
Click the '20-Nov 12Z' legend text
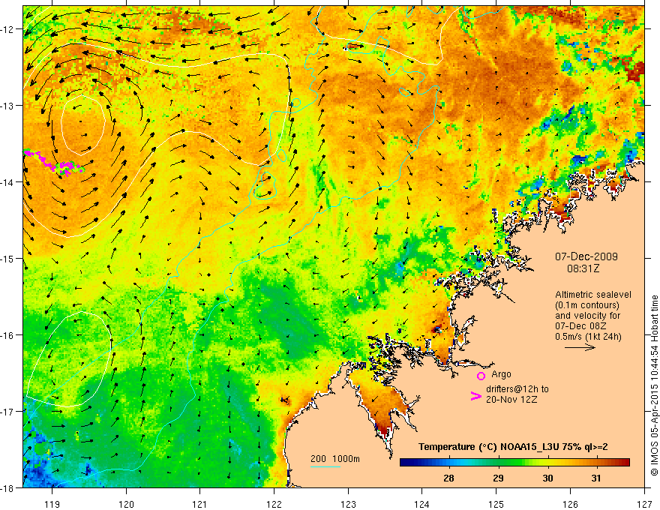pyautogui.click(x=511, y=400)
